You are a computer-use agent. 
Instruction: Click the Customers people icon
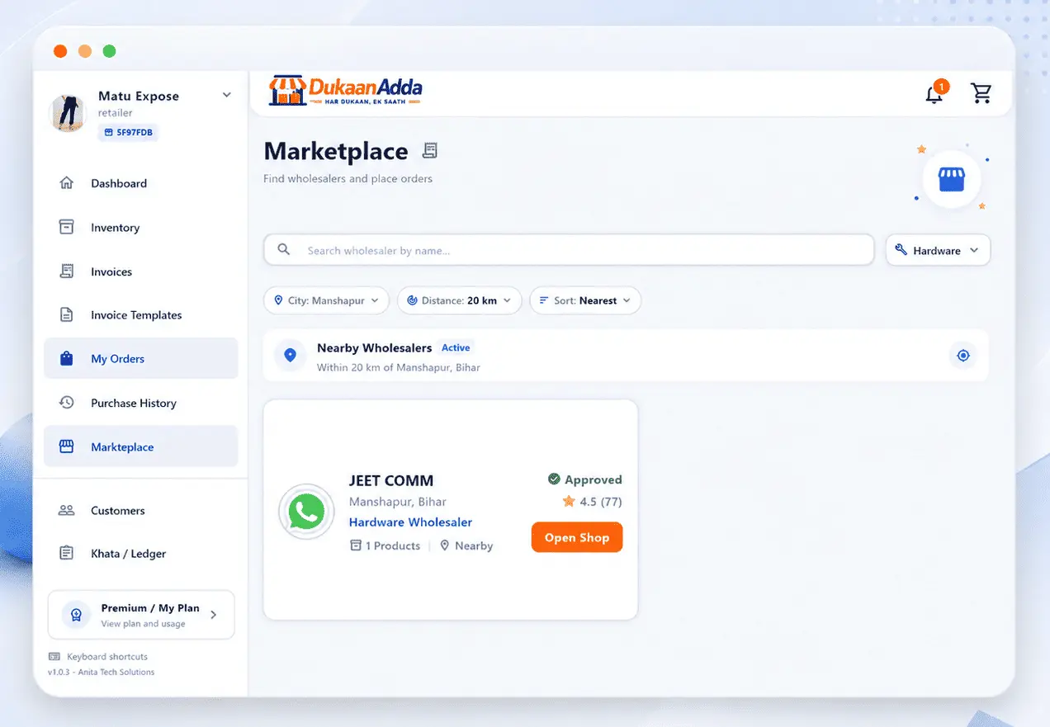pos(67,510)
